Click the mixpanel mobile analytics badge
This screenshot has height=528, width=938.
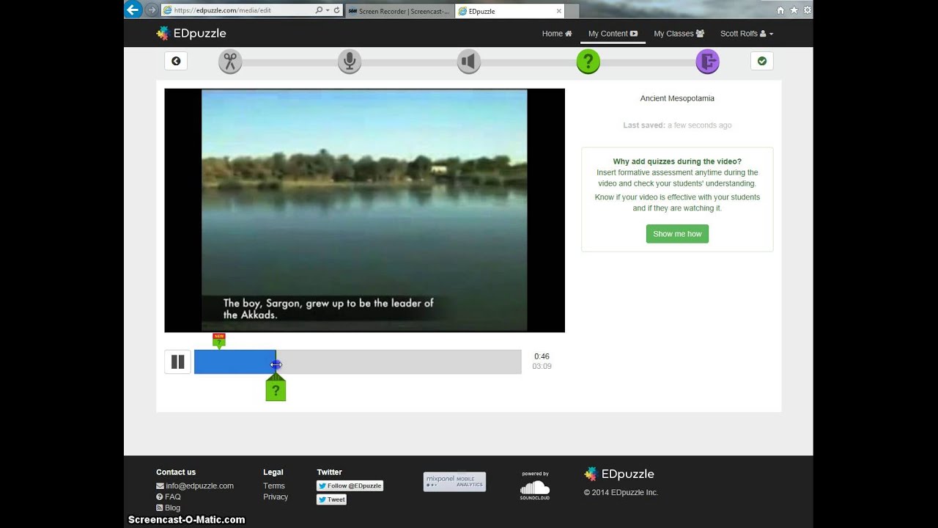pos(454,482)
